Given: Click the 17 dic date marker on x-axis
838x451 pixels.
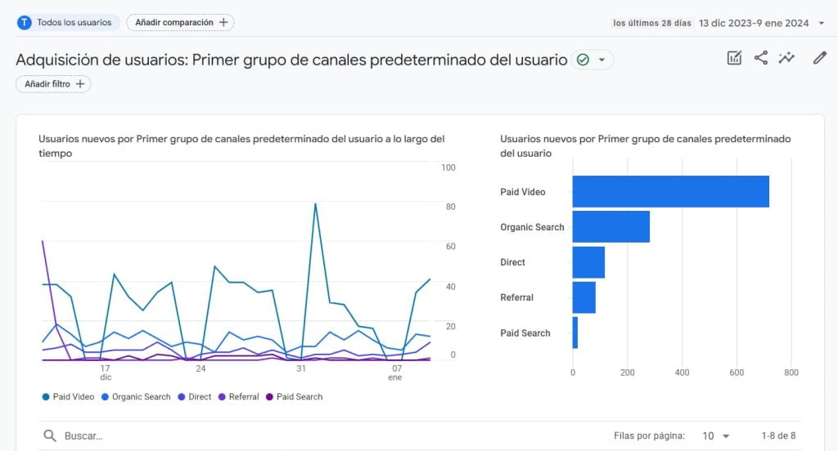Looking at the screenshot, I should (106, 373).
